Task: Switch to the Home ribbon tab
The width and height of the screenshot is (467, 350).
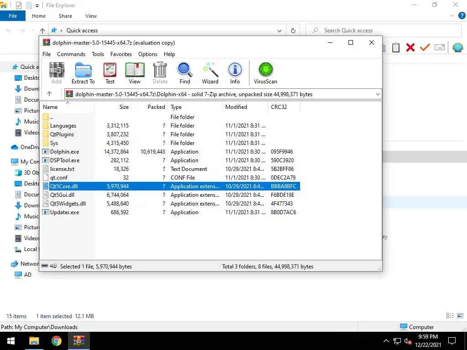Action: [x=39, y=16]
